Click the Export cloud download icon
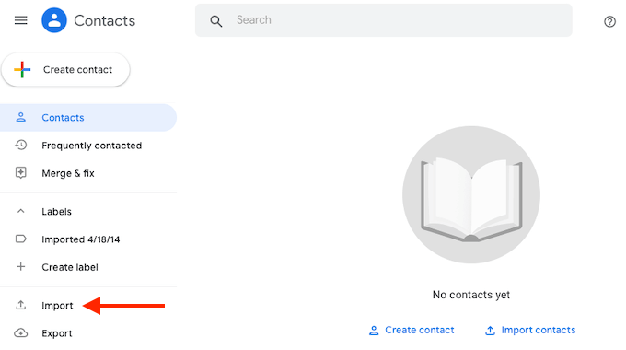The height and width of the screenshot is (350, 626). [x=21, y=332]
